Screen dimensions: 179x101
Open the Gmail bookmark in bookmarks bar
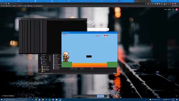(x=14, y=6)
